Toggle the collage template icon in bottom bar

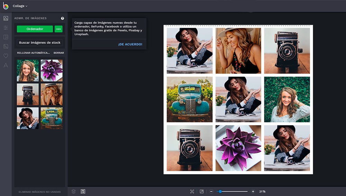(x=83, y=191)
